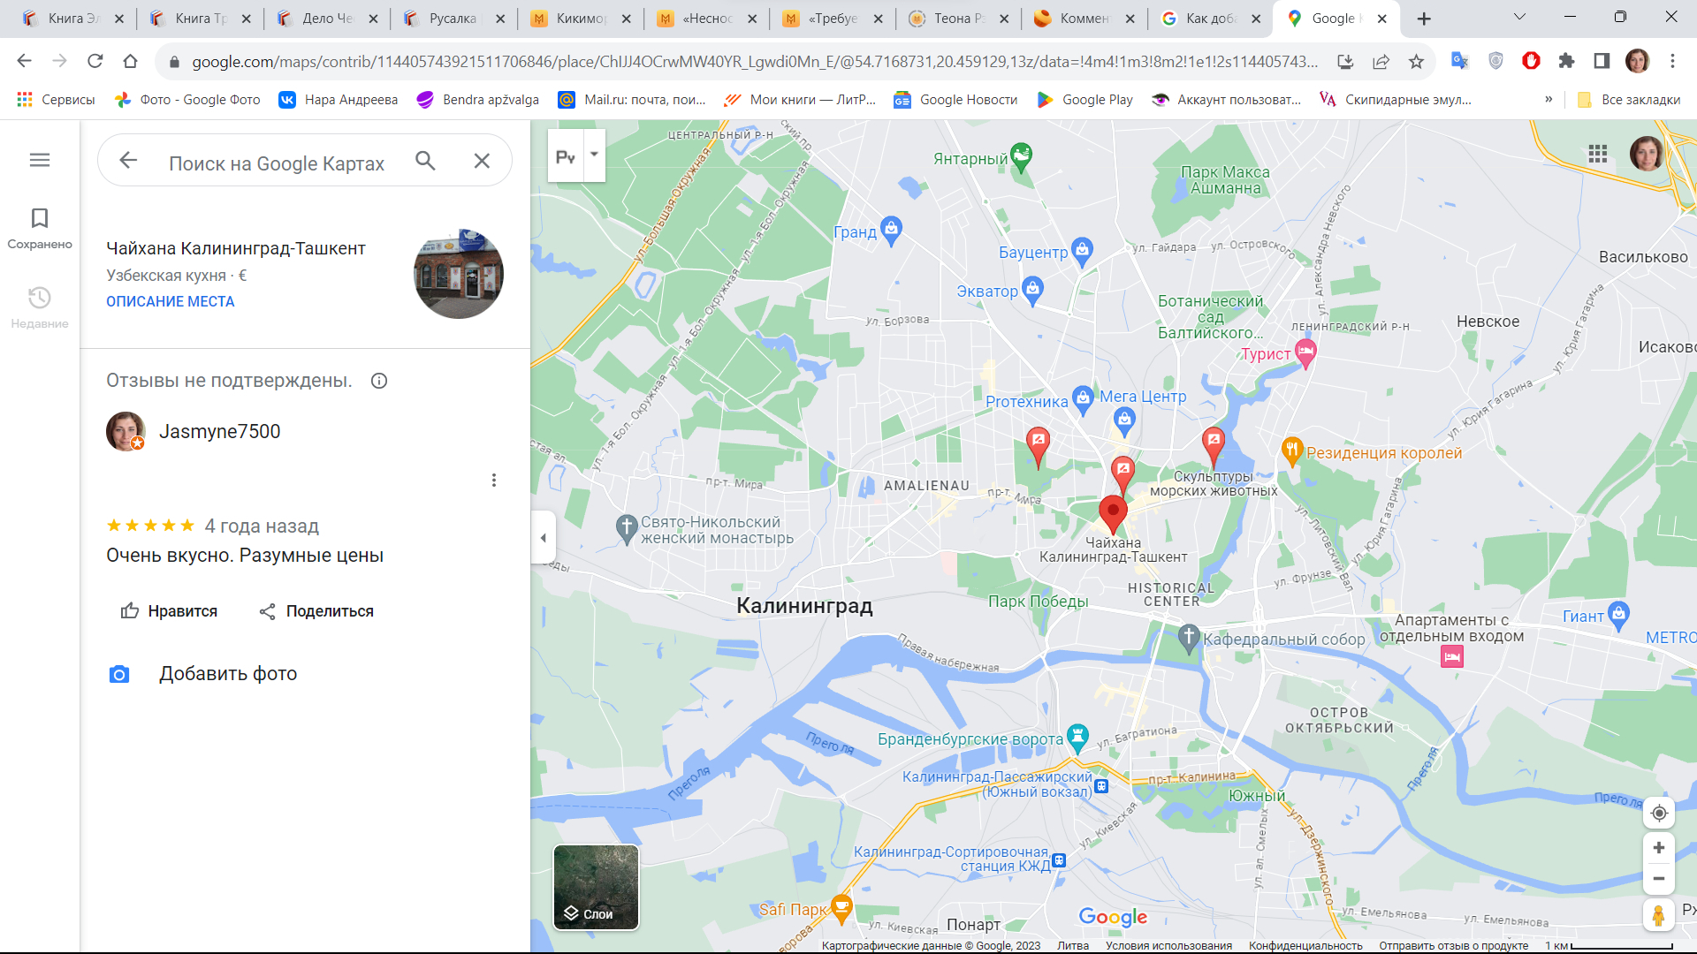The height and width of the screenshot is (954, 1697).
Task: Open the Recents sidebar item
Action: pyautogui.click(x=40, y=307)
